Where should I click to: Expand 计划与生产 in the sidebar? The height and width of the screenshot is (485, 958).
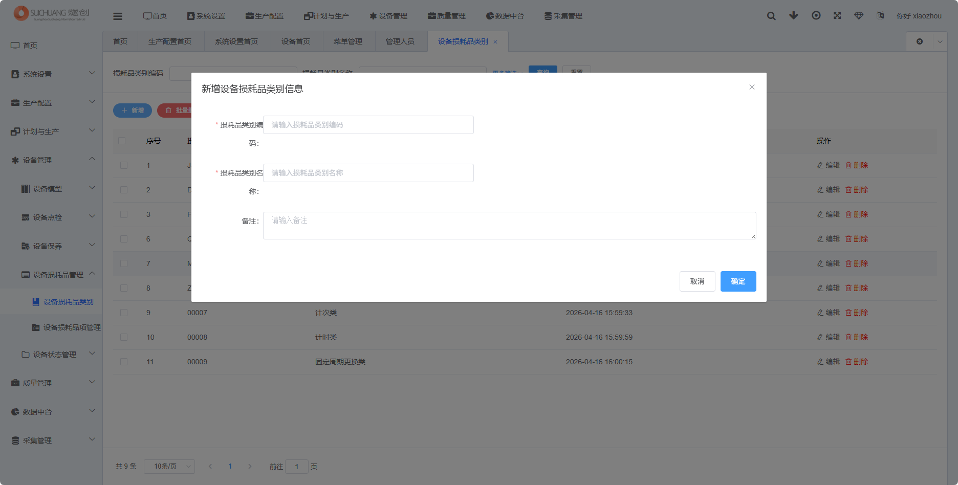tap(51, 131)
